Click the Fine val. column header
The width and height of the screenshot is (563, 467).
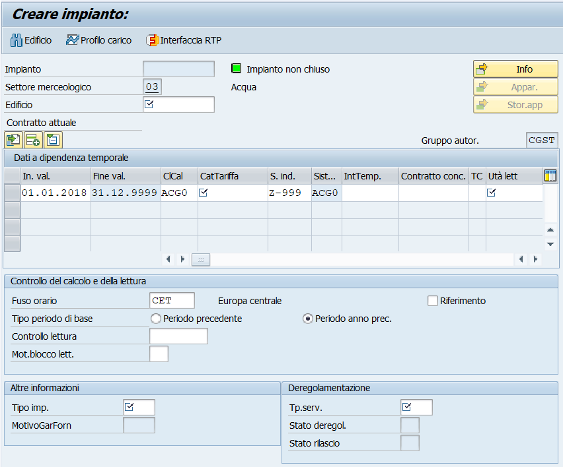(x=126, y=176)
